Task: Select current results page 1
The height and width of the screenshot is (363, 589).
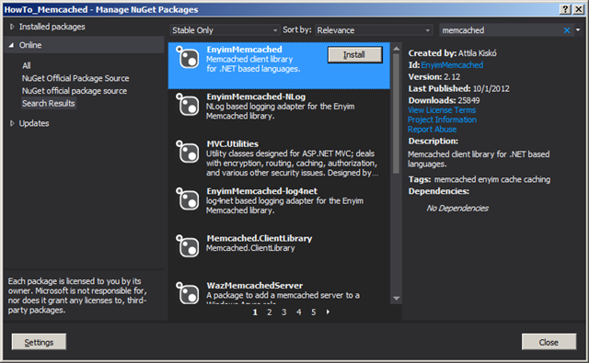Action: tap(255, 312)
